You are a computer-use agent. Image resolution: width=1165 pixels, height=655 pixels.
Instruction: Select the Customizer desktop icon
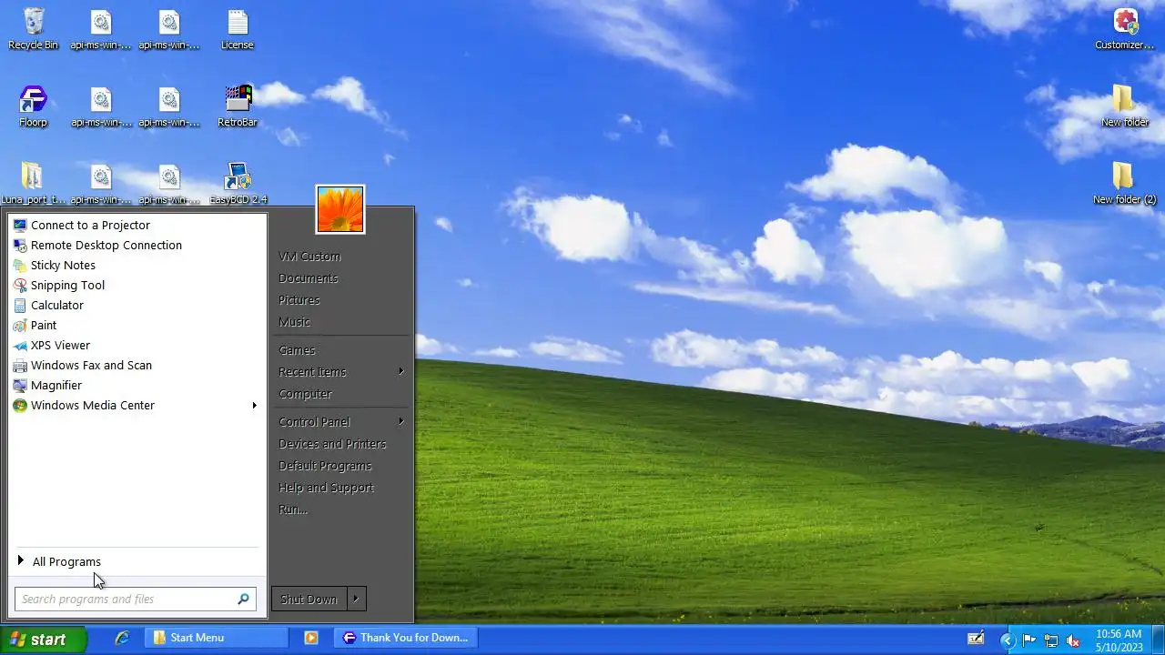(x=1125, y=29)
